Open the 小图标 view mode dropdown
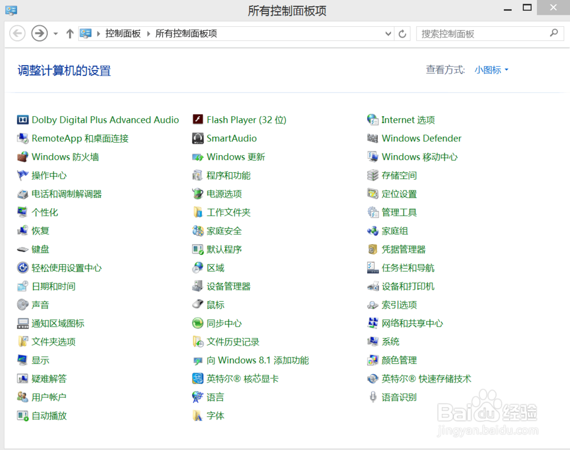 tap(491, 70)
